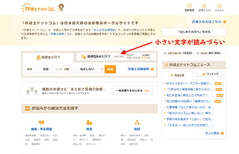The width and height of the screenshot is (239, 154).
Task: Click the 相続 hierarchy icon
Action: point(137,122)
